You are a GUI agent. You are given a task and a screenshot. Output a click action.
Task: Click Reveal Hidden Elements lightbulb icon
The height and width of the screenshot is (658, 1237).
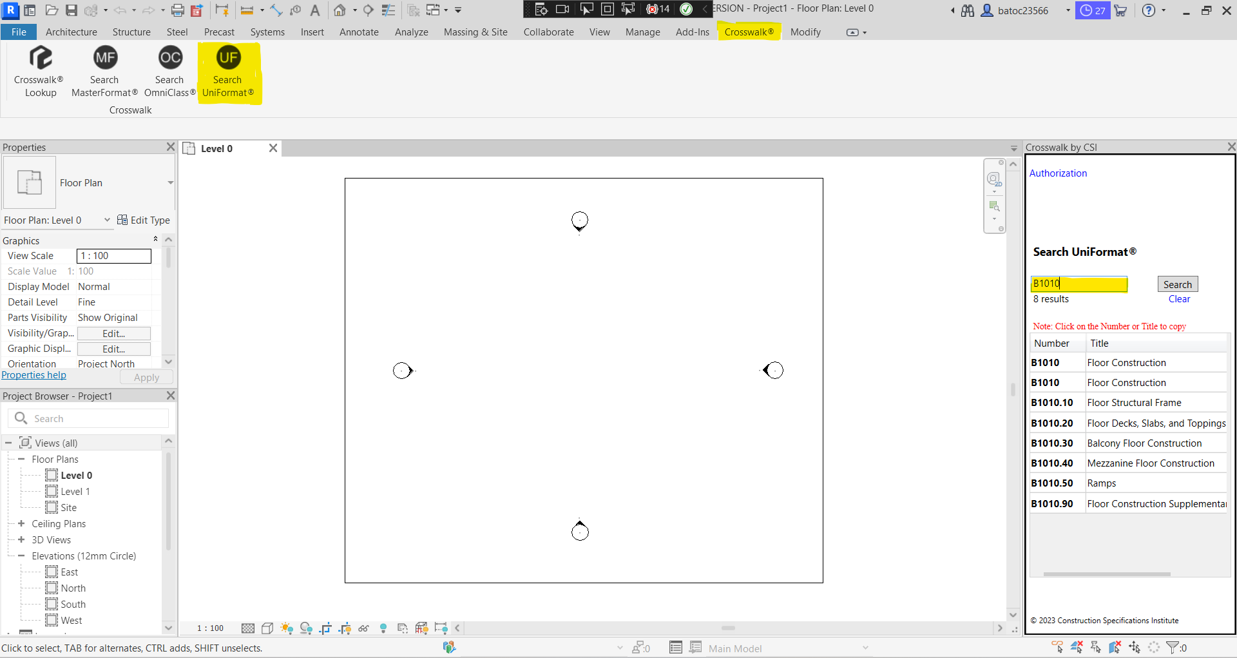pos(383,628)
